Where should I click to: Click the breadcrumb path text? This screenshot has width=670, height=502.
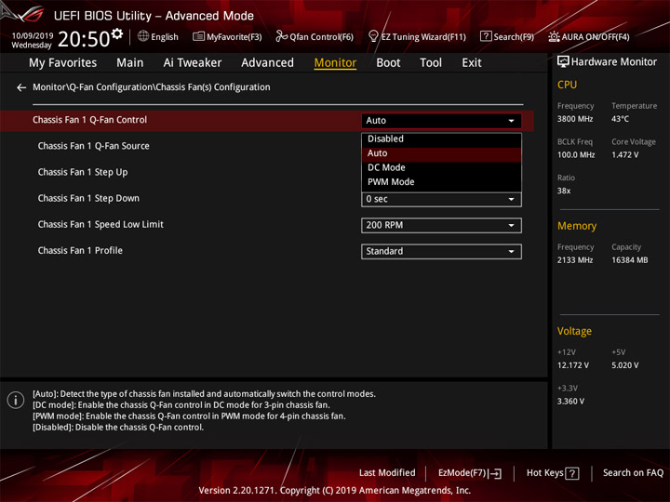[x=152, y=87]
